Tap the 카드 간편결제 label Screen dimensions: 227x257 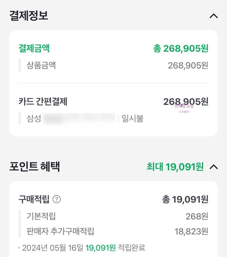pos(43,102)
